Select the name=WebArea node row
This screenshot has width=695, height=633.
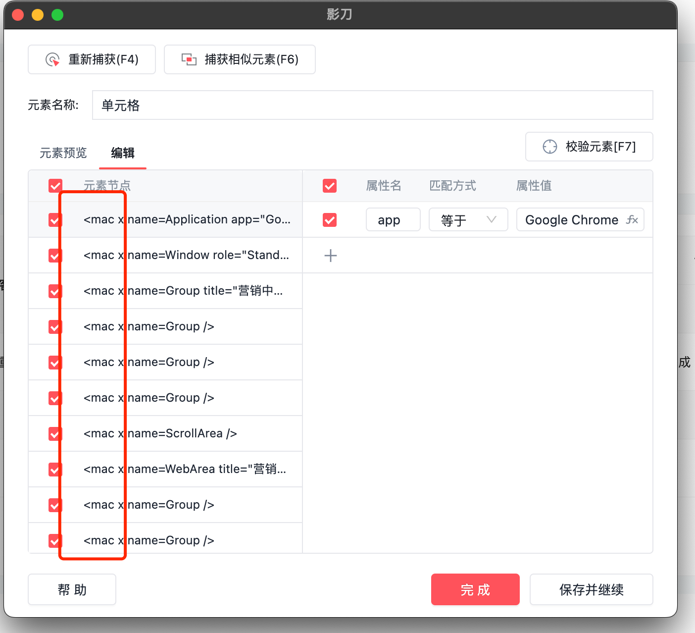(165, 469)
